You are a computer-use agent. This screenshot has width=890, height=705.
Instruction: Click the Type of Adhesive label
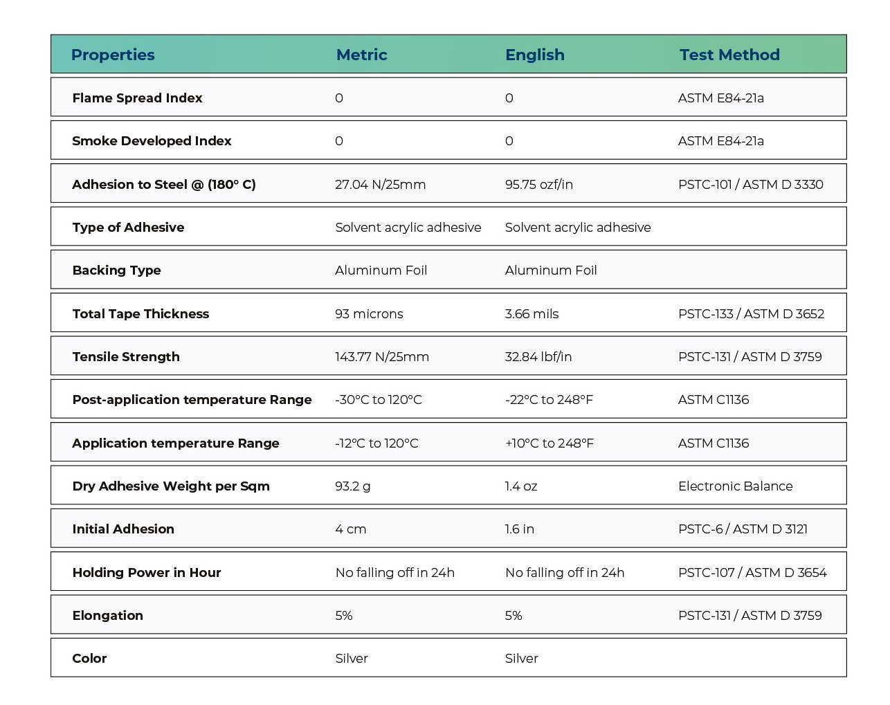pyautogui.click(x=128, y=228)
